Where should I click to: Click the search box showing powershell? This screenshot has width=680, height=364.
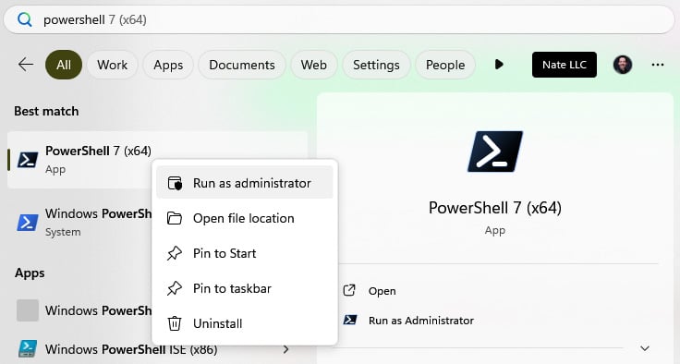(339, 19)
